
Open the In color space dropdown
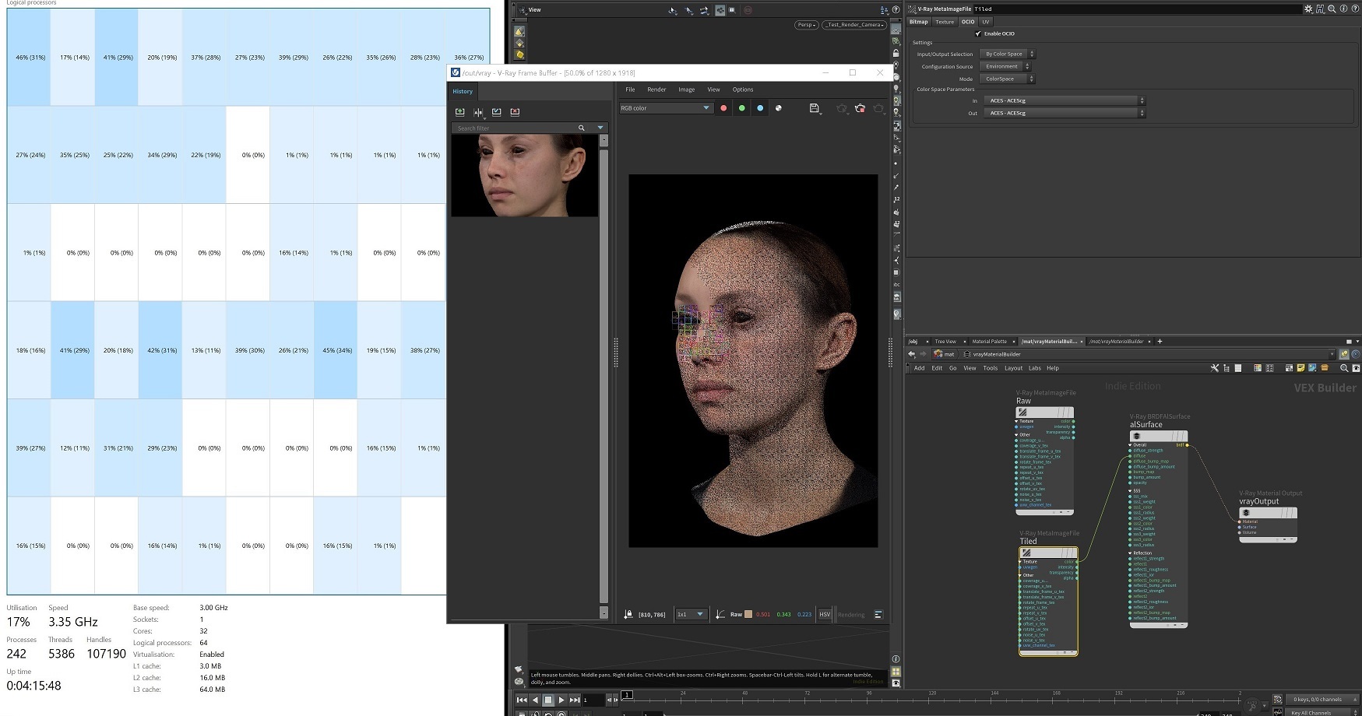point(1064,100)
